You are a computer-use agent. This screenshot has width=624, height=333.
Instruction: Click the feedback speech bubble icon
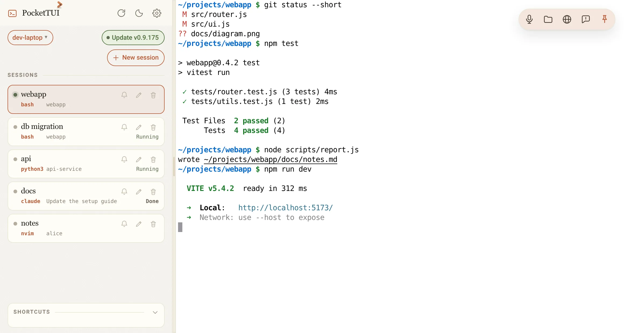(586, 19)
